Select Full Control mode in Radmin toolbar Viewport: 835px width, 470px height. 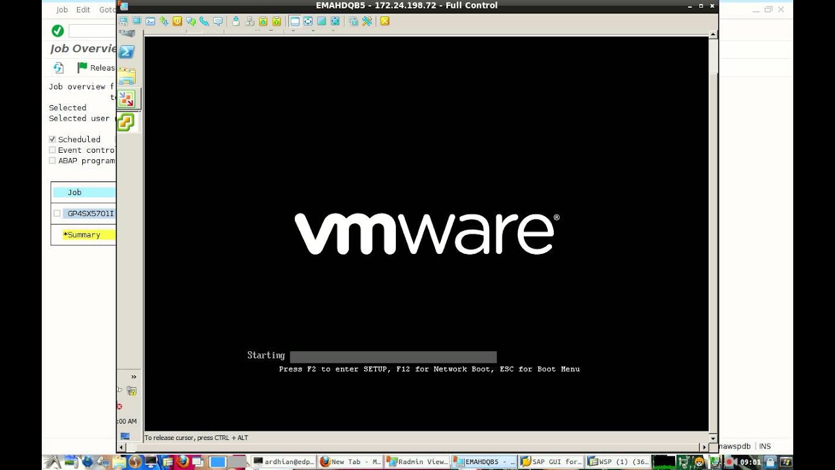pyautogui.click(x=123, y=21)
